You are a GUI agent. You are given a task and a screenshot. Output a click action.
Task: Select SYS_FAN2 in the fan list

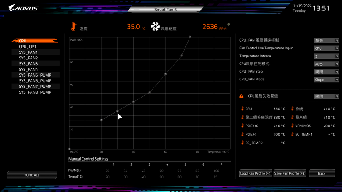pos(36,58)
